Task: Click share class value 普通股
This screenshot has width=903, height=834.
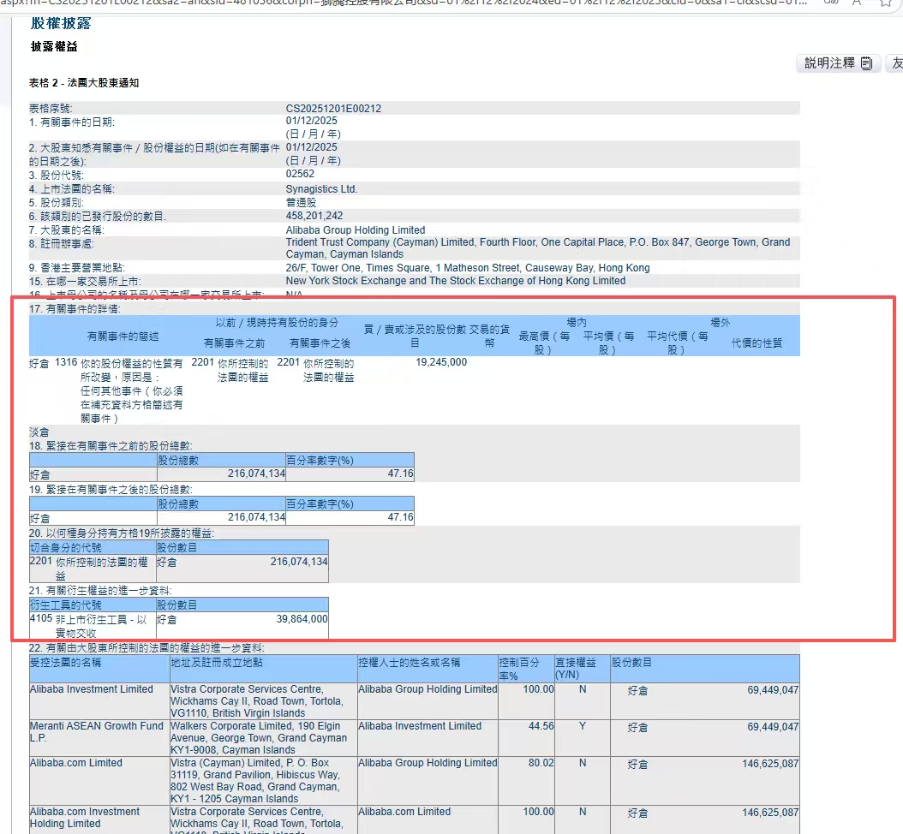Action: tap(301, 203)
